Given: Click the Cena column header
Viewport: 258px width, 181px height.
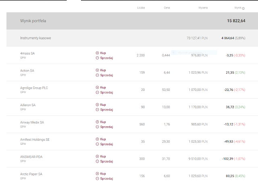Looking at the screenshot, I should click(167, 8).
